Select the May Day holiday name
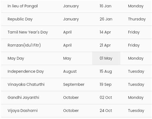 point(16,58)
